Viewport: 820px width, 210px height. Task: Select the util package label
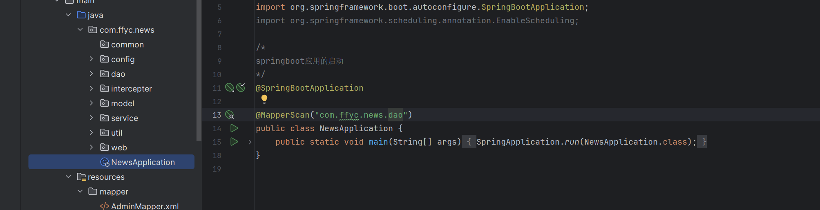point(117,133)
